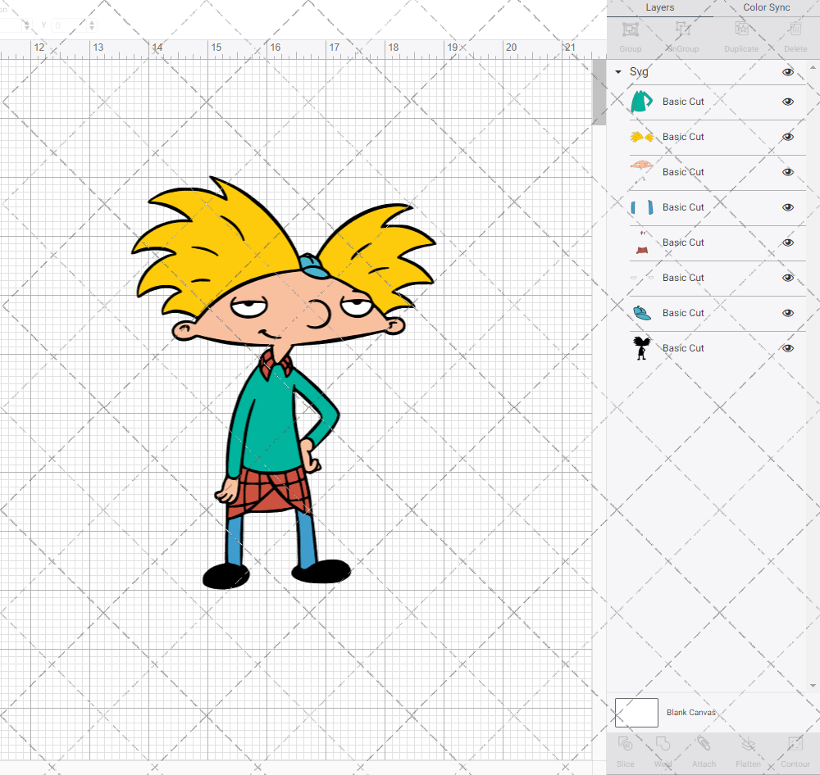Viewport: 820px width, 775px height.
Task: Select the black silhouette layer thumbnail
Action: 642,348
